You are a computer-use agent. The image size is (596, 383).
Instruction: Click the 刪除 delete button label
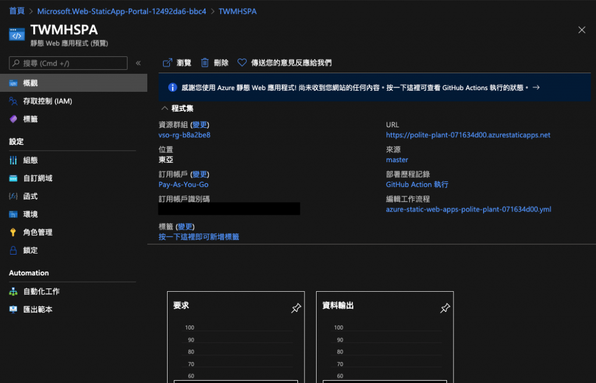[x=221, y=63]
